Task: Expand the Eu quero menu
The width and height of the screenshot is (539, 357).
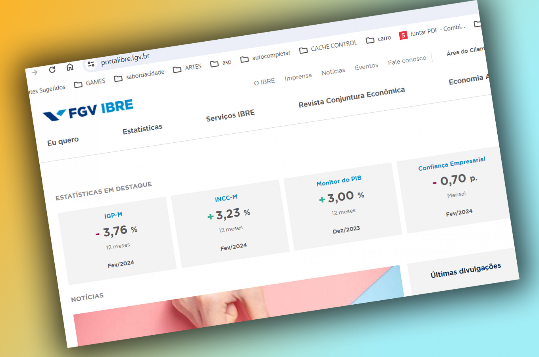Action: [63, 141]
